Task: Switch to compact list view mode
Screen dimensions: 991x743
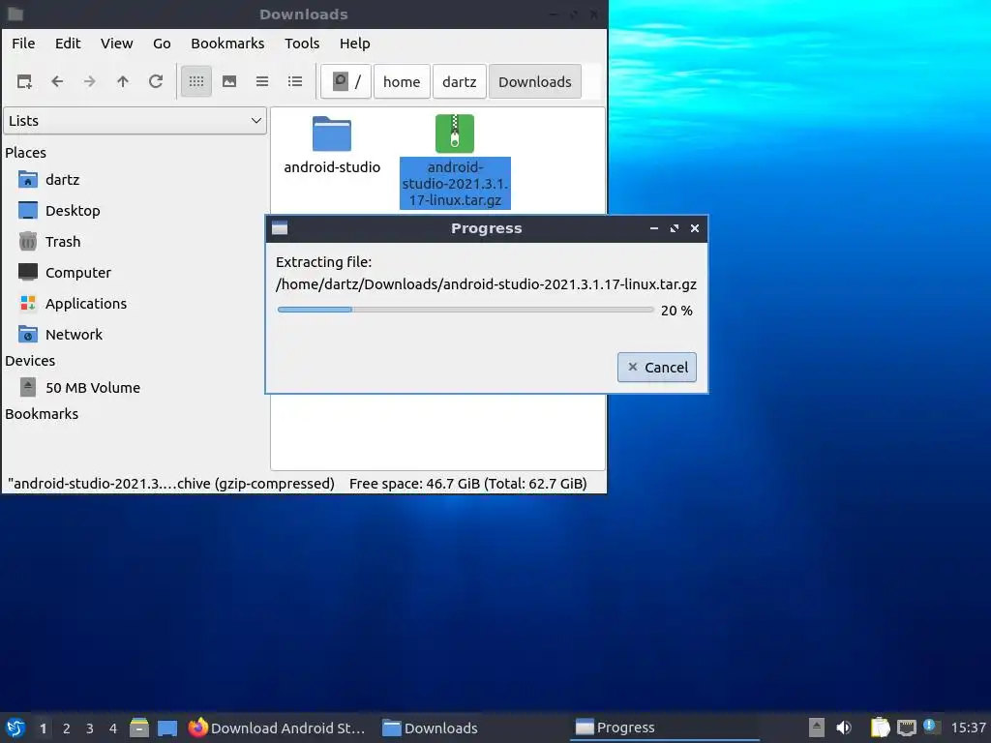Action: click(261, 81)
